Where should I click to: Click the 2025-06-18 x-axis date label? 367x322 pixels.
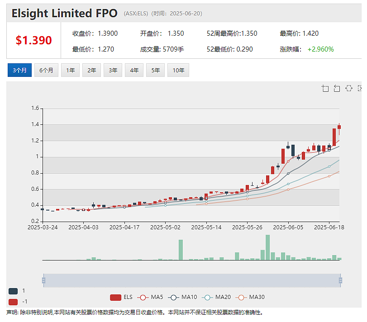329,227
